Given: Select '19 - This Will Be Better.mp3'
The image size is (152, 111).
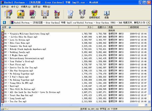Looking at the screenshot, I should [x=20, y=89].
